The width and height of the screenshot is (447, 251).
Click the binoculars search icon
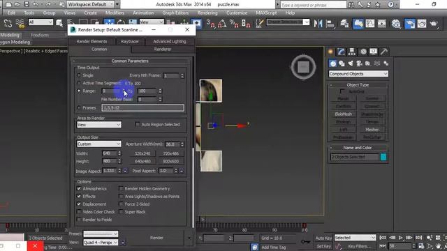[351, 5]
